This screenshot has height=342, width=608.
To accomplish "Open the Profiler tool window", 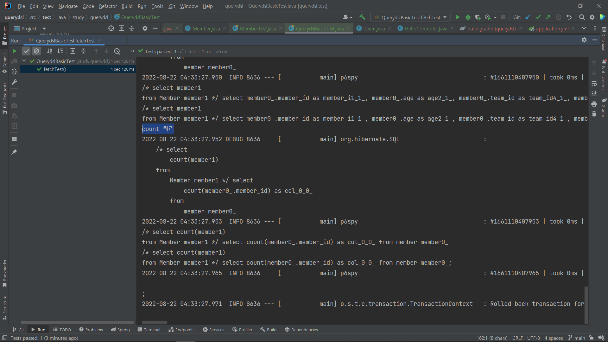I will [x=242, y=330].
